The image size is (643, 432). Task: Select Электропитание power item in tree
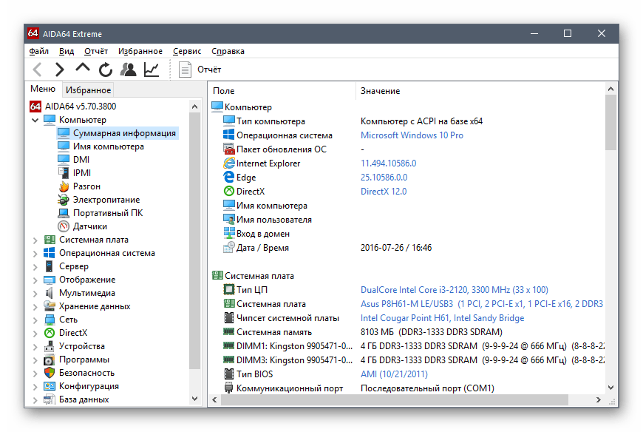(106, 200)
